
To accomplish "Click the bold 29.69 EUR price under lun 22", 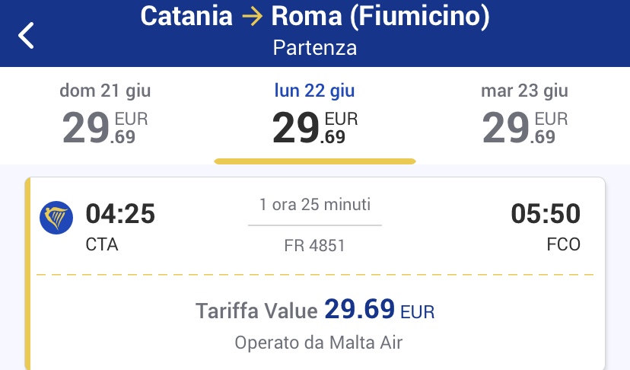I will [x=315, y=126].
